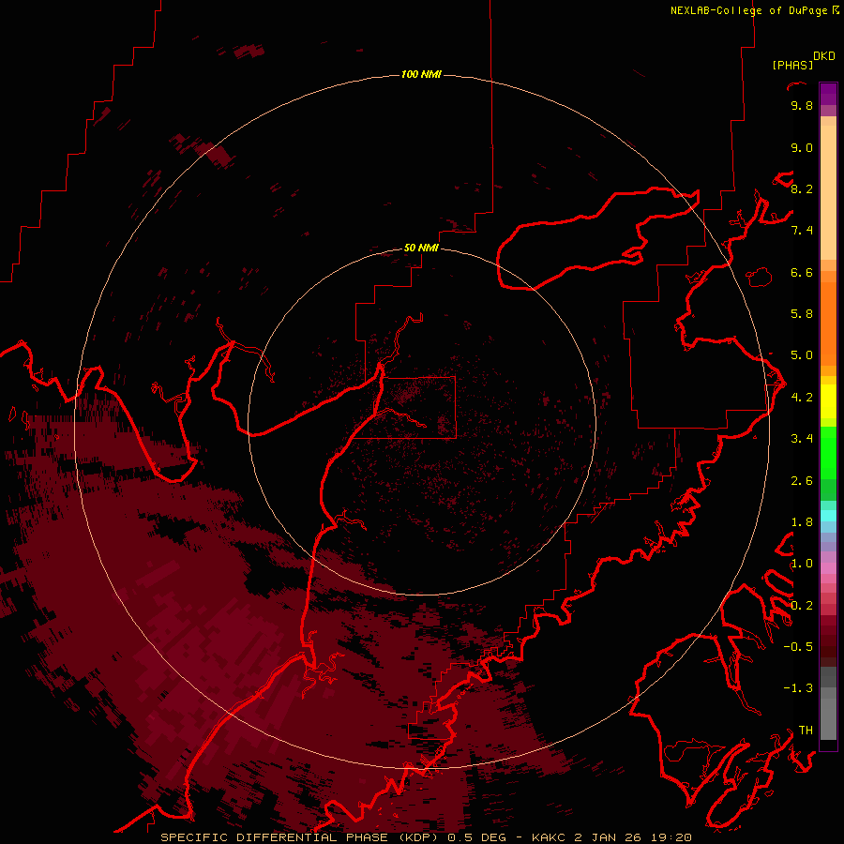This screenshot has height=844, width=844.
Task: Click the 4.2 value on the color scale
Action: coord(802,398)
